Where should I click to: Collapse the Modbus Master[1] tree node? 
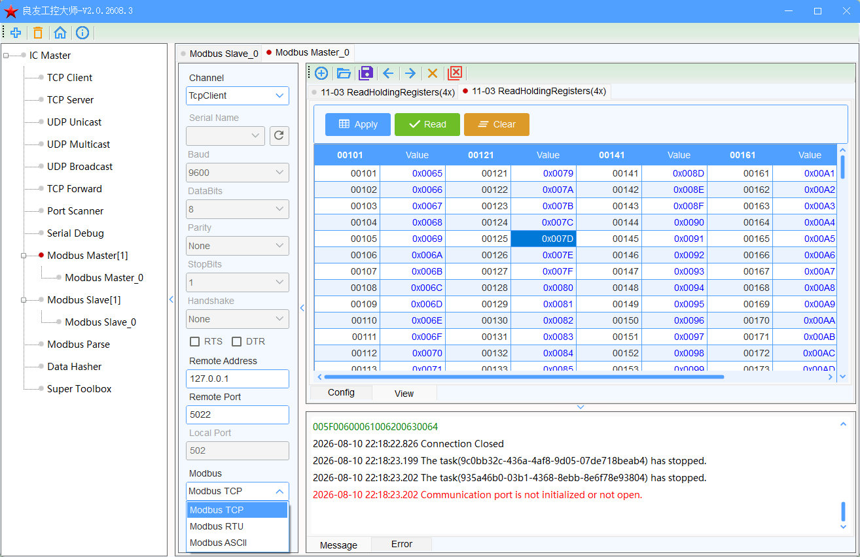(x=24, y=256)
